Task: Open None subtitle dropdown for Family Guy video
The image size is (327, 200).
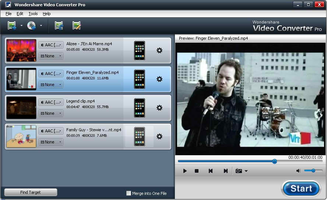Action: coord(51,142)
